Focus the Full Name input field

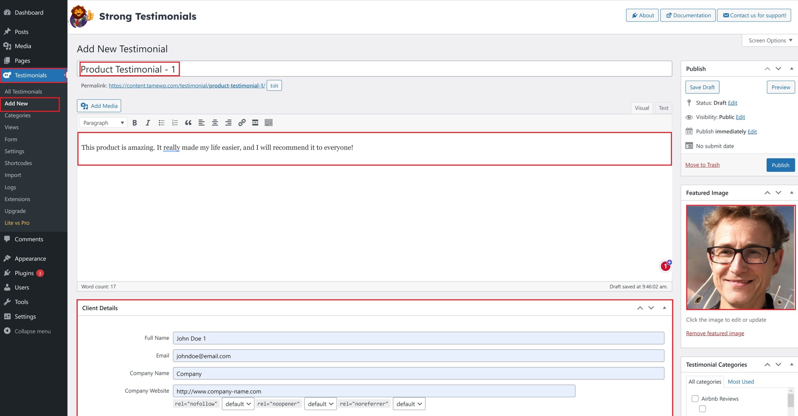(x=419, y=338)
